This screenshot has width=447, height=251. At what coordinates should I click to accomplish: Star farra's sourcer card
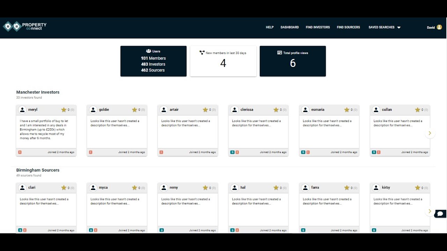pos(347,188)
